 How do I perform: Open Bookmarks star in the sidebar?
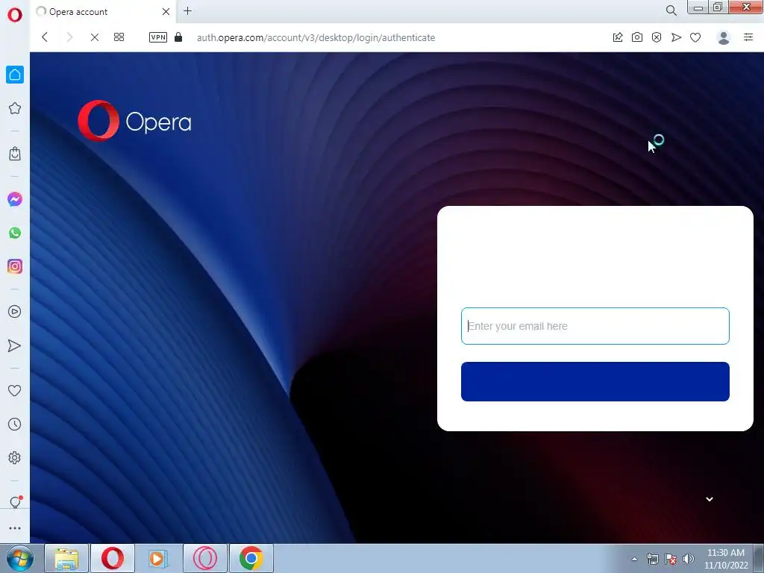15,108
